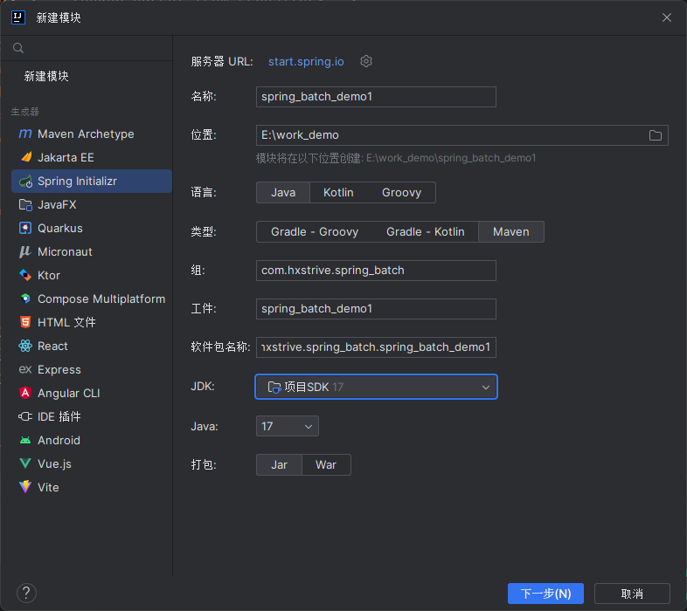Click the 组 group input field
687x611 pixels.
[376, 271]
